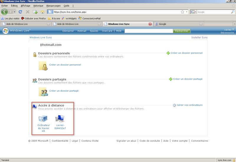236x162 pixels.
Task: Open the À la une feed bookmark
Action: pos(54,19)
